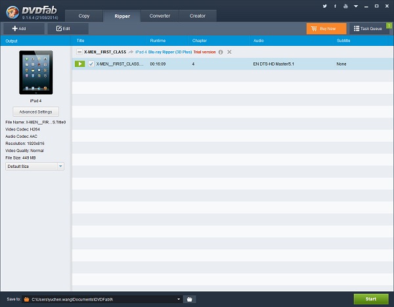
Task: Click the green Task Queue count badge
Action: click(x=389, y=26)
